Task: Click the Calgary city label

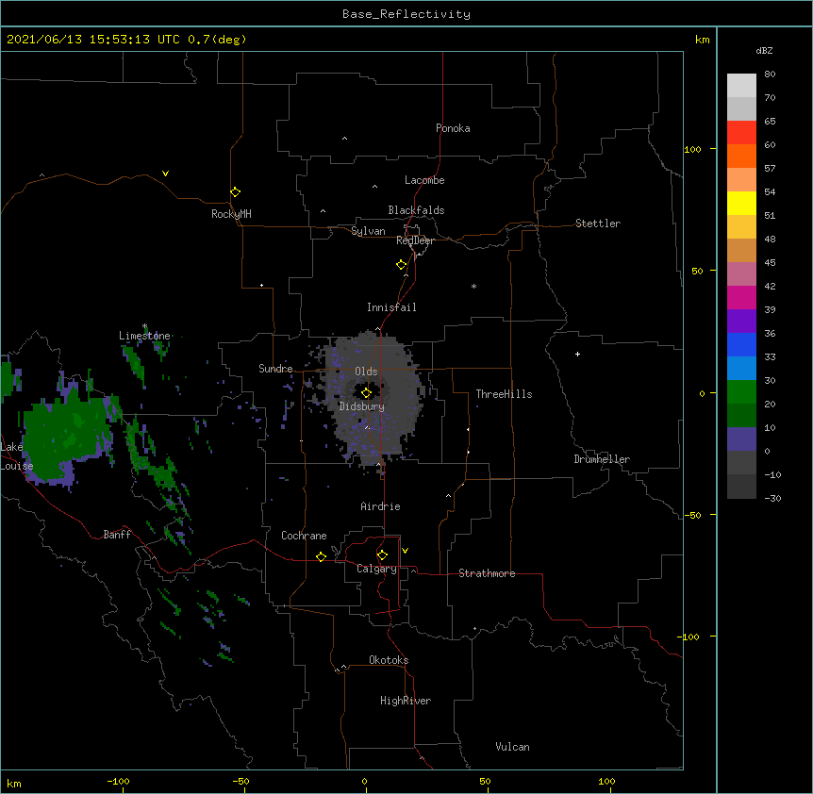Action: click(377, 569)
